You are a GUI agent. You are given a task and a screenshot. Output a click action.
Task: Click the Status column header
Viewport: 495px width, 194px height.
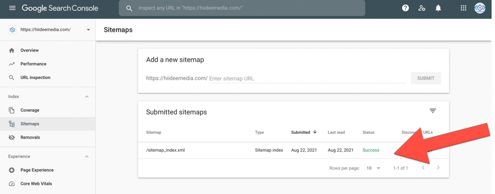coord(368,132)
